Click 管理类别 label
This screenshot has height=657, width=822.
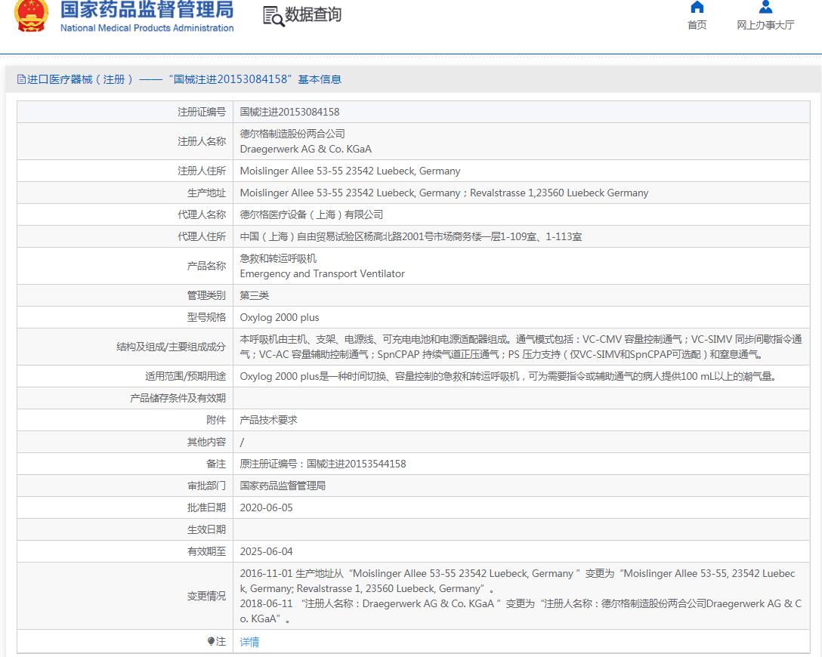click(x=206, y=295)
